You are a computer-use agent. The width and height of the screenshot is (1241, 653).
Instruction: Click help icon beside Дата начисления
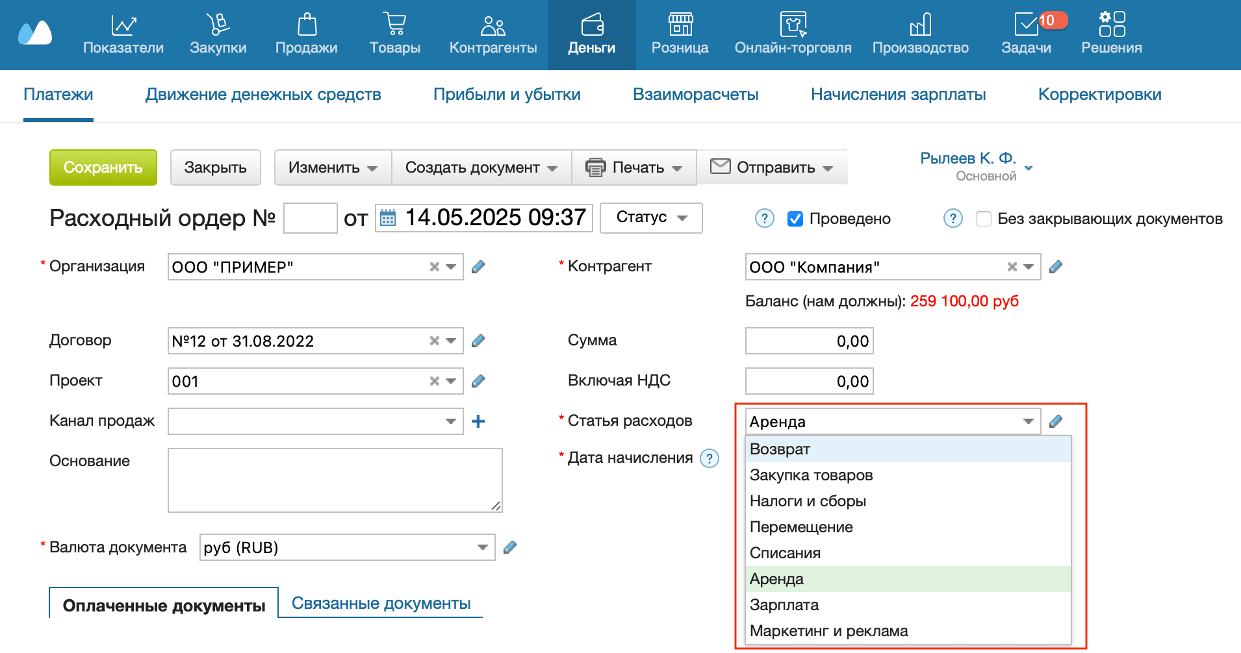(x=710, y=458)
